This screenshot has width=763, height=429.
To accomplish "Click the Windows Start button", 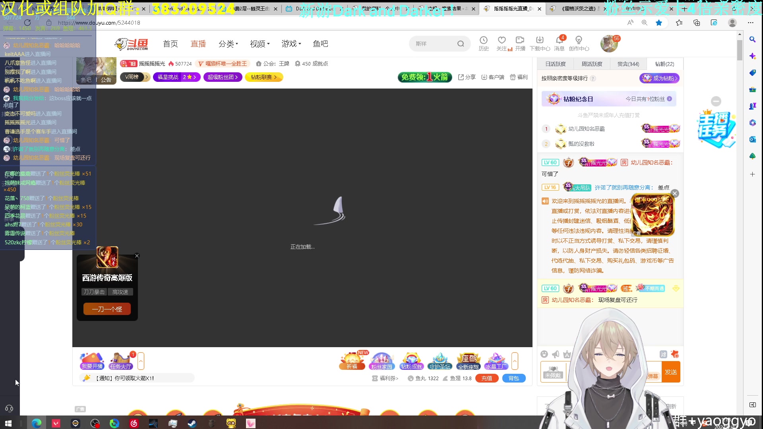I will (8, 423).
